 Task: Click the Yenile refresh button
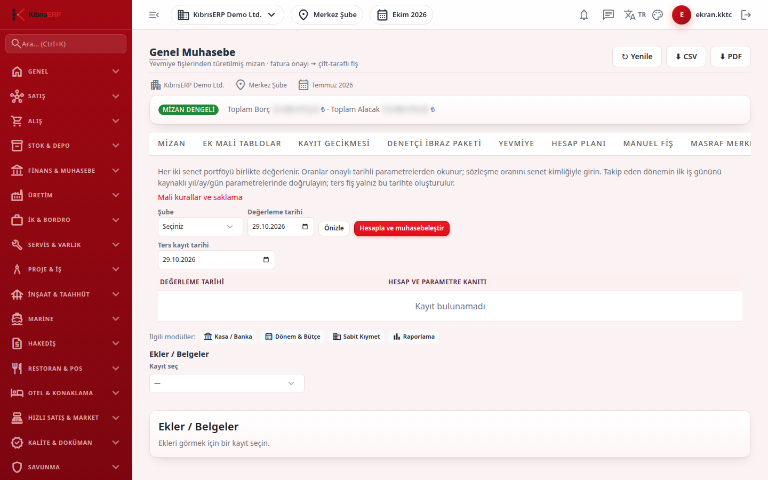(637, 57)
